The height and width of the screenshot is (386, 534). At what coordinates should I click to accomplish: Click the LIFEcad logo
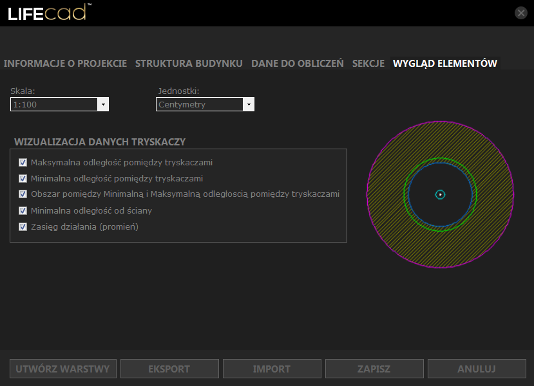click(48, 13)
